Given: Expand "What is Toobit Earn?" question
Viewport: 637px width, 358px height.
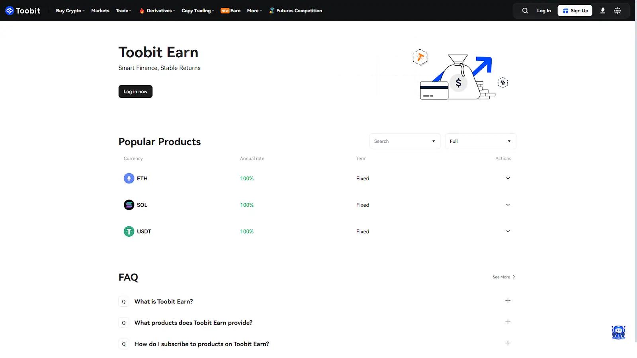Looking at the screenshot, I should click(x=508, y=301).
